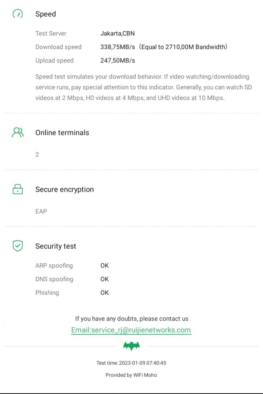Click the 247,50MB/s upload speed value
Viewport: 263px width, 394px height.
pos(117,60)
